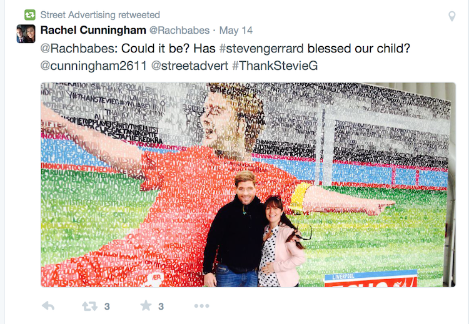The width and height of the screenshot is (469, 324).
Task: Open the tweet's mural photo
Action: tap(248, 185)
